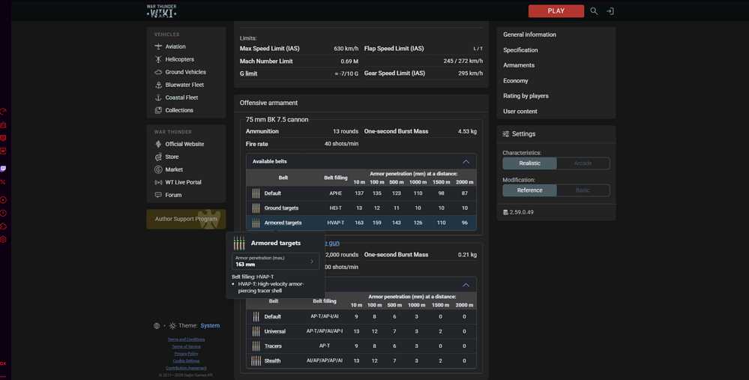This screenshot has width=749, height=380.
Task: Go to User content section
Action: pyautogui.click(x=520, y=111)
